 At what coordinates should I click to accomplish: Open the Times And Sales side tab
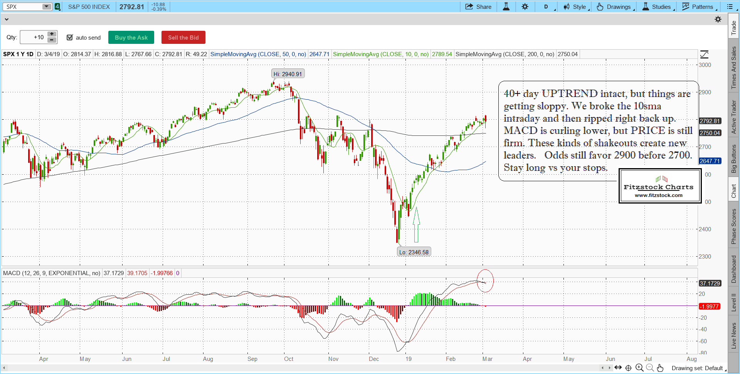[x=734, y=68]
